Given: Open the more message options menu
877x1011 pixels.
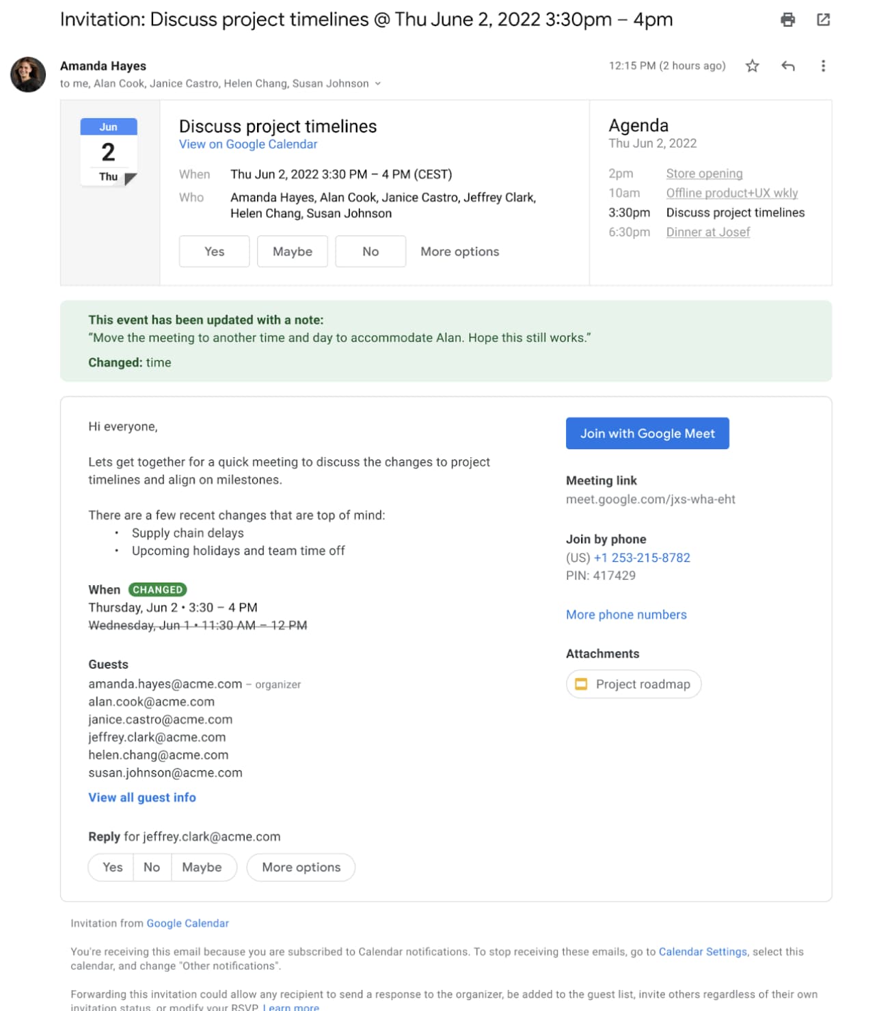Looking at the screenshot, I should tap(823, 66).
